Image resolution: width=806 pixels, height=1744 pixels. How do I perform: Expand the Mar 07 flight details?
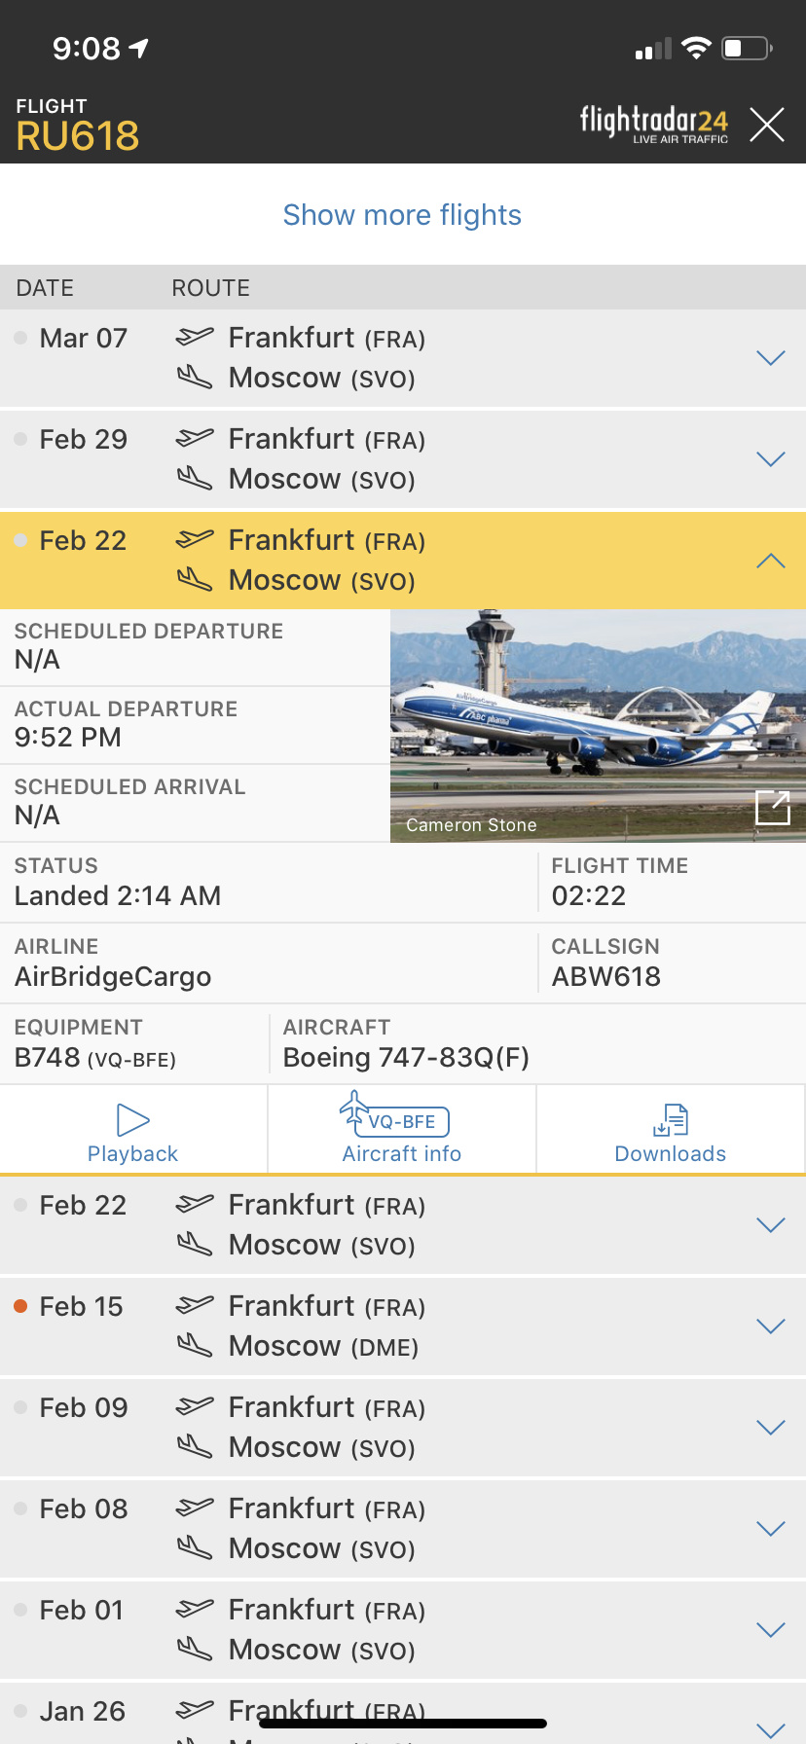pyautogui.click(x=770, y=358)
